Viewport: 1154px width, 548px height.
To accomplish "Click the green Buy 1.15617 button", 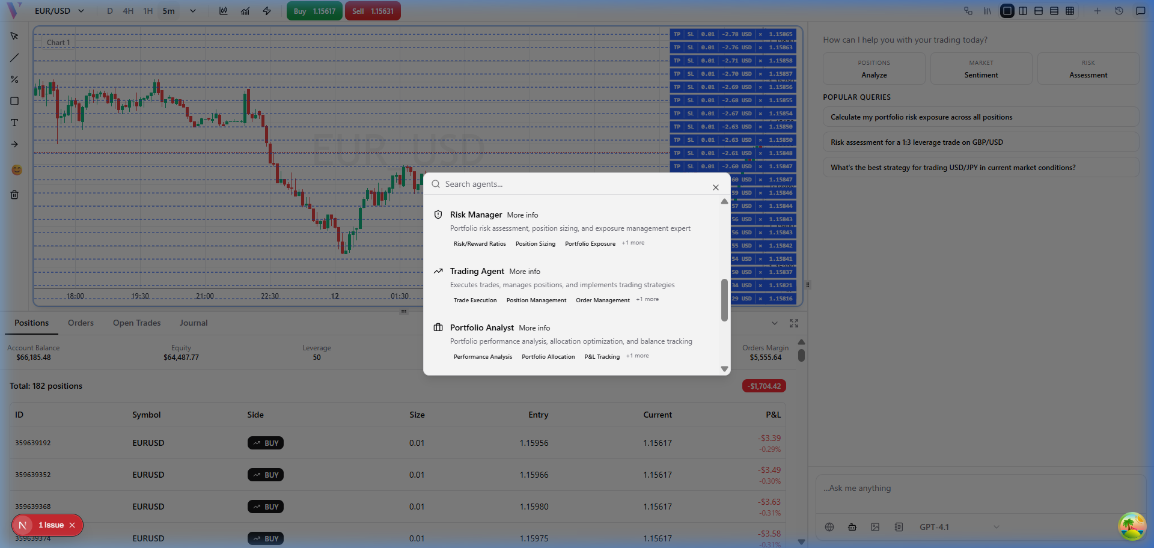I will tap(314, 11).
